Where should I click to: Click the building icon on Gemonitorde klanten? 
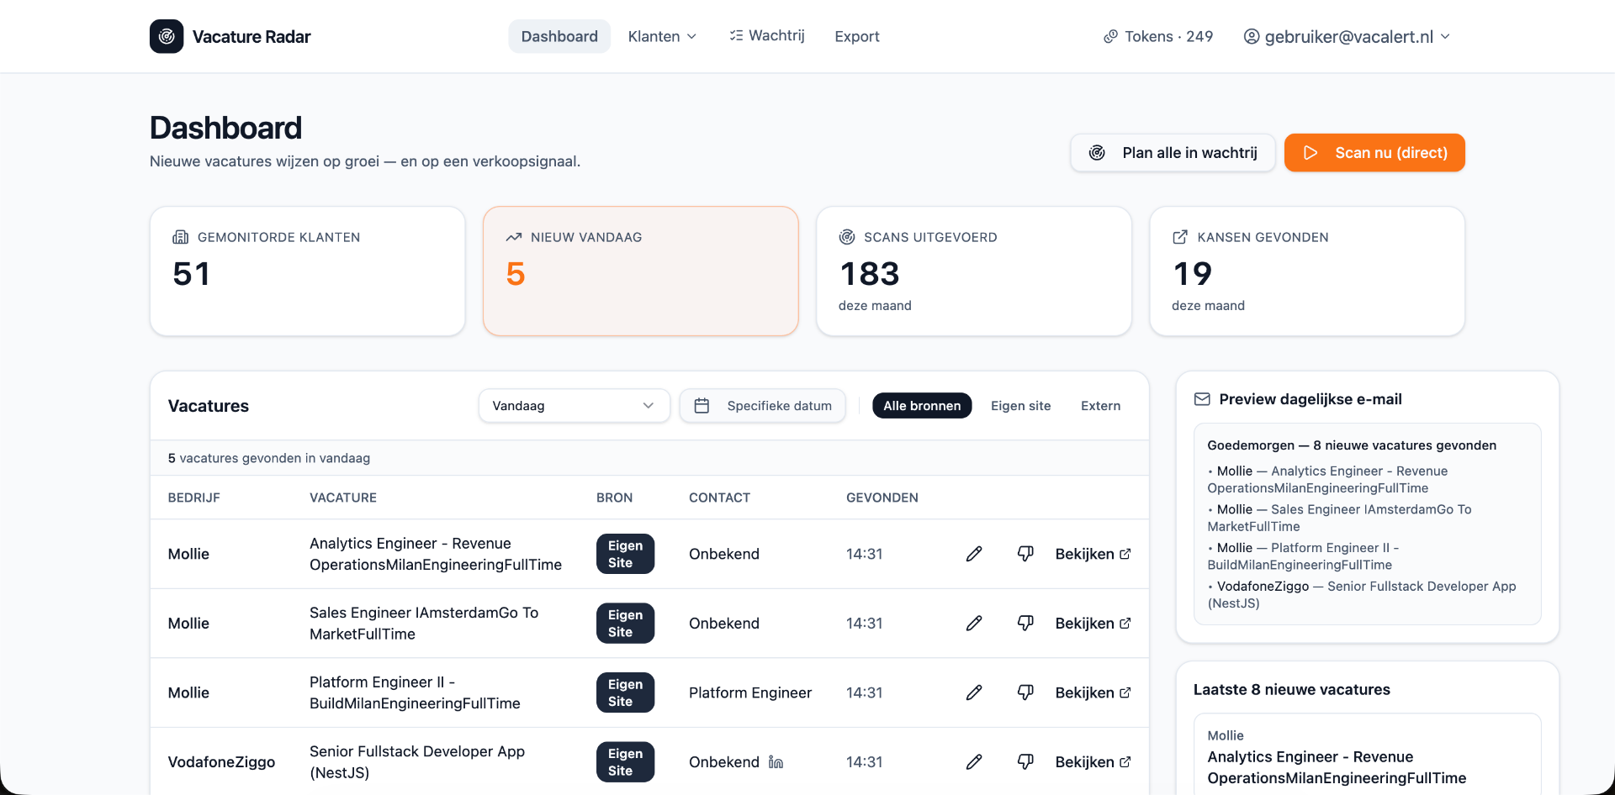click(180, 237)
